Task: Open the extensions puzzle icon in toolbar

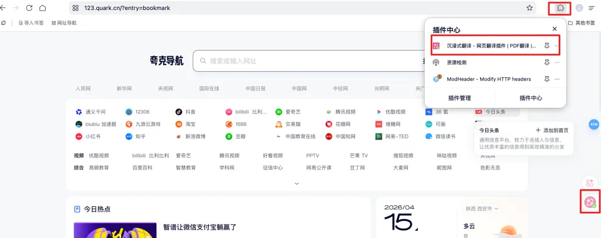Action: pos(560,8)
